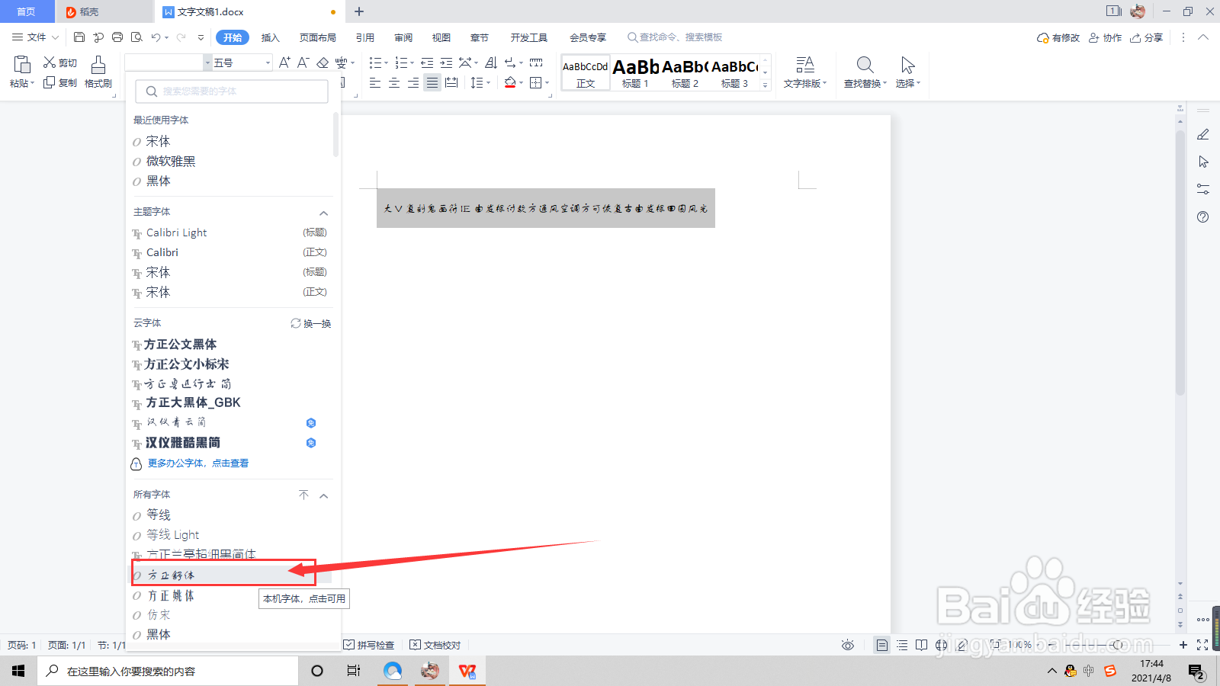The height and width of the screenshot is (686, 1220).
Task: Toggle eye protection mode icon in status bar
Action: (848, 645)
